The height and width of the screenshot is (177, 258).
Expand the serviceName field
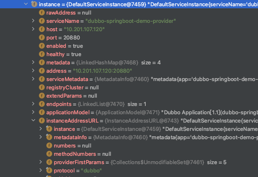[x=33, y=21]
